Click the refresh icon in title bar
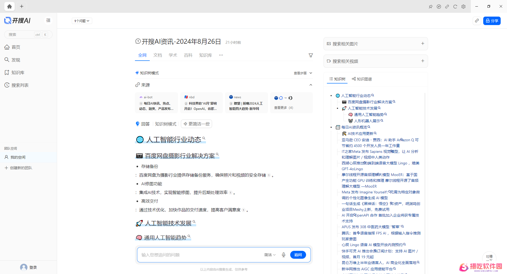 click(x=455, y=7)
